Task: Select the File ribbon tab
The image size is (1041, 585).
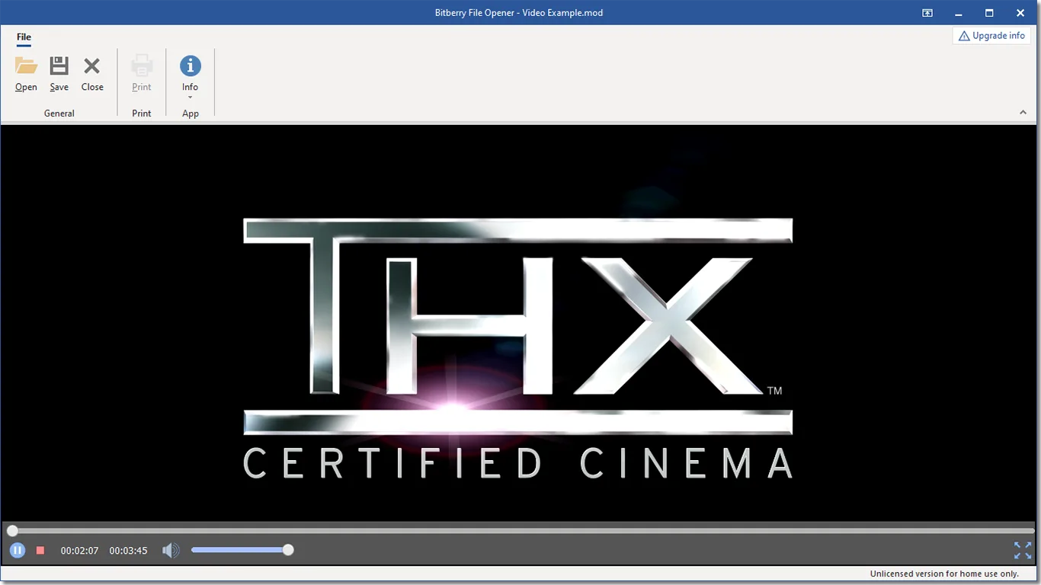Action: tap(24, 37)
